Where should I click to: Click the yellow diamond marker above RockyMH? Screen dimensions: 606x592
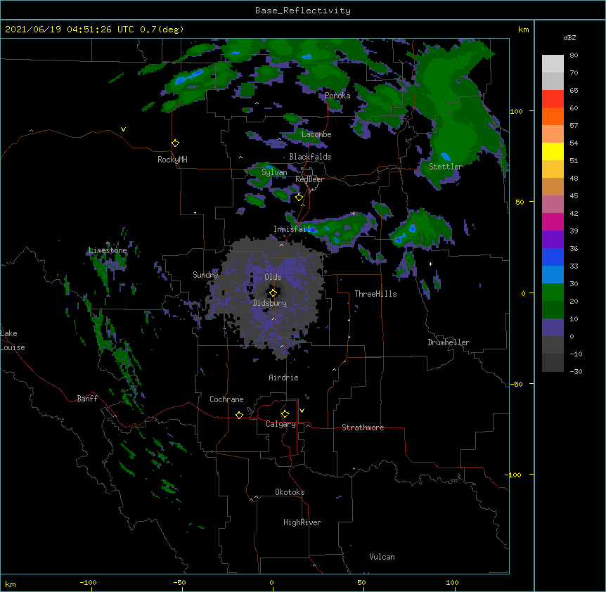pyautogui.click(x=175, y=143)
